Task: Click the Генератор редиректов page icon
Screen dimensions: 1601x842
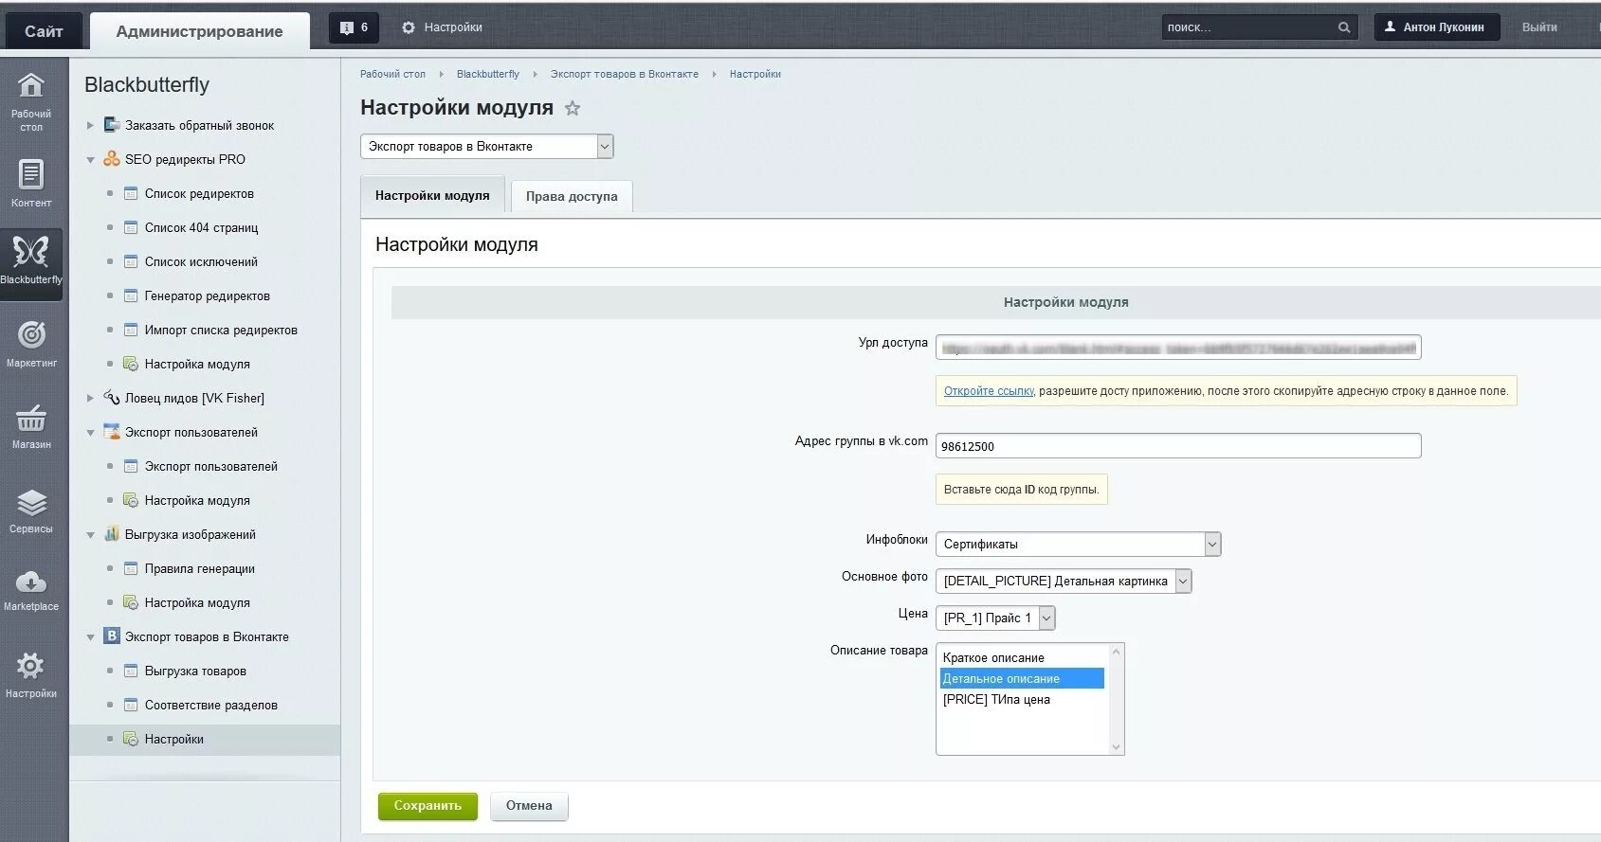Action: point(131,296)
